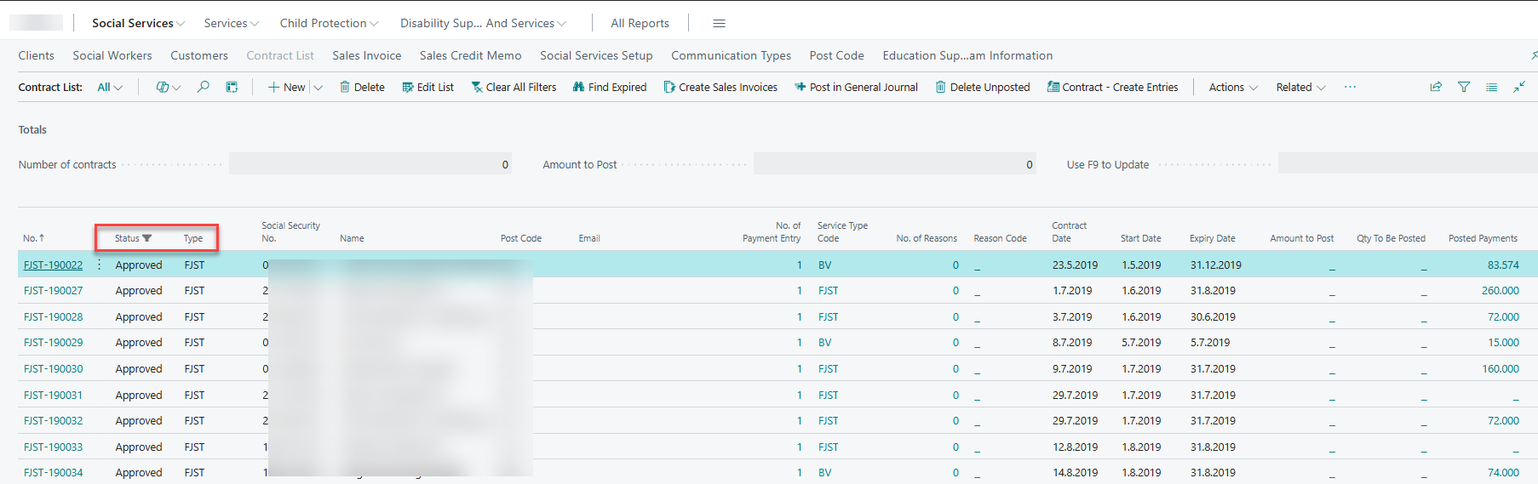The height and width of the screenshot is (484, 1538).
Task: Open contract link FJST-190027
Action: click(53, 290)
